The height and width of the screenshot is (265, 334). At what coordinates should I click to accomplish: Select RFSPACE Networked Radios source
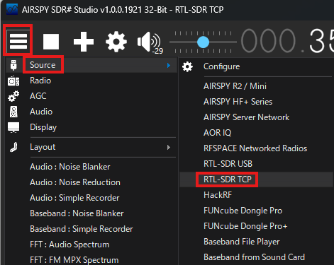click(x=255, y=148)
